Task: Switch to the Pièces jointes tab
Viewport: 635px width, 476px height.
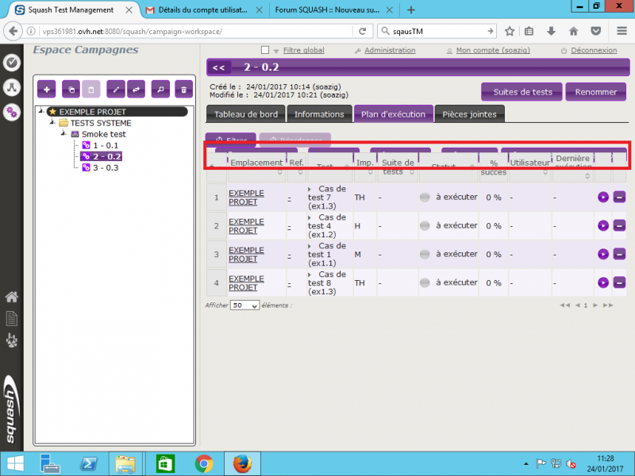Action: [x=469, y=114]
